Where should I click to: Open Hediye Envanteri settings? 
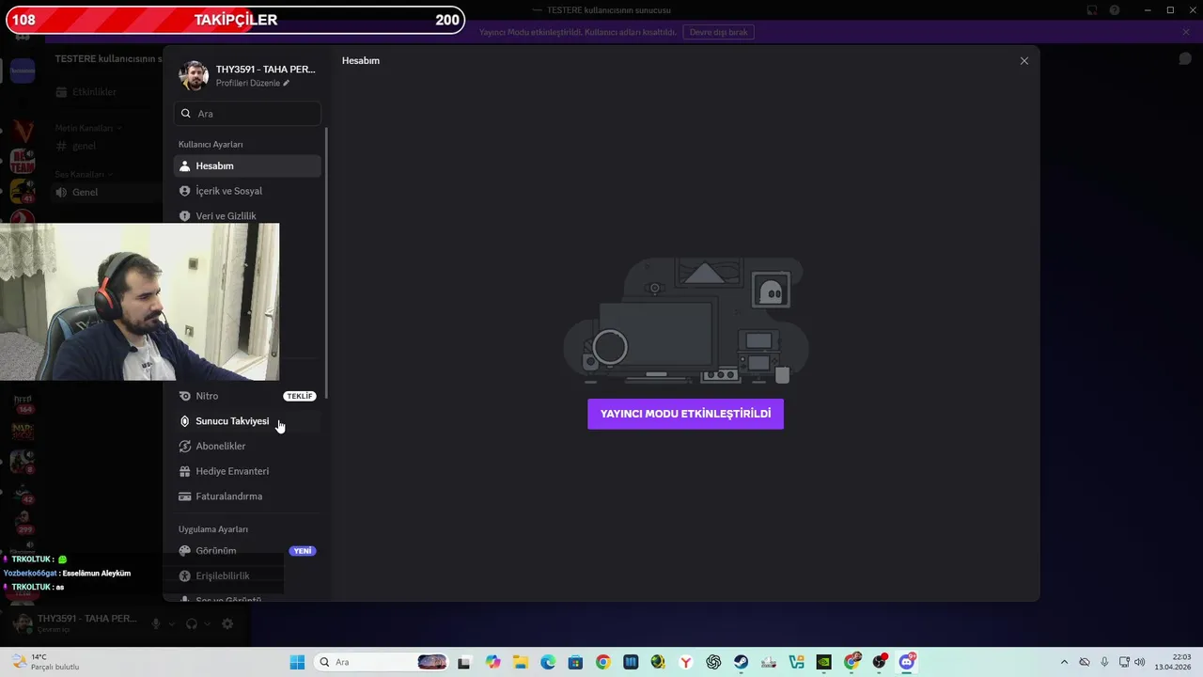point(247,471)
